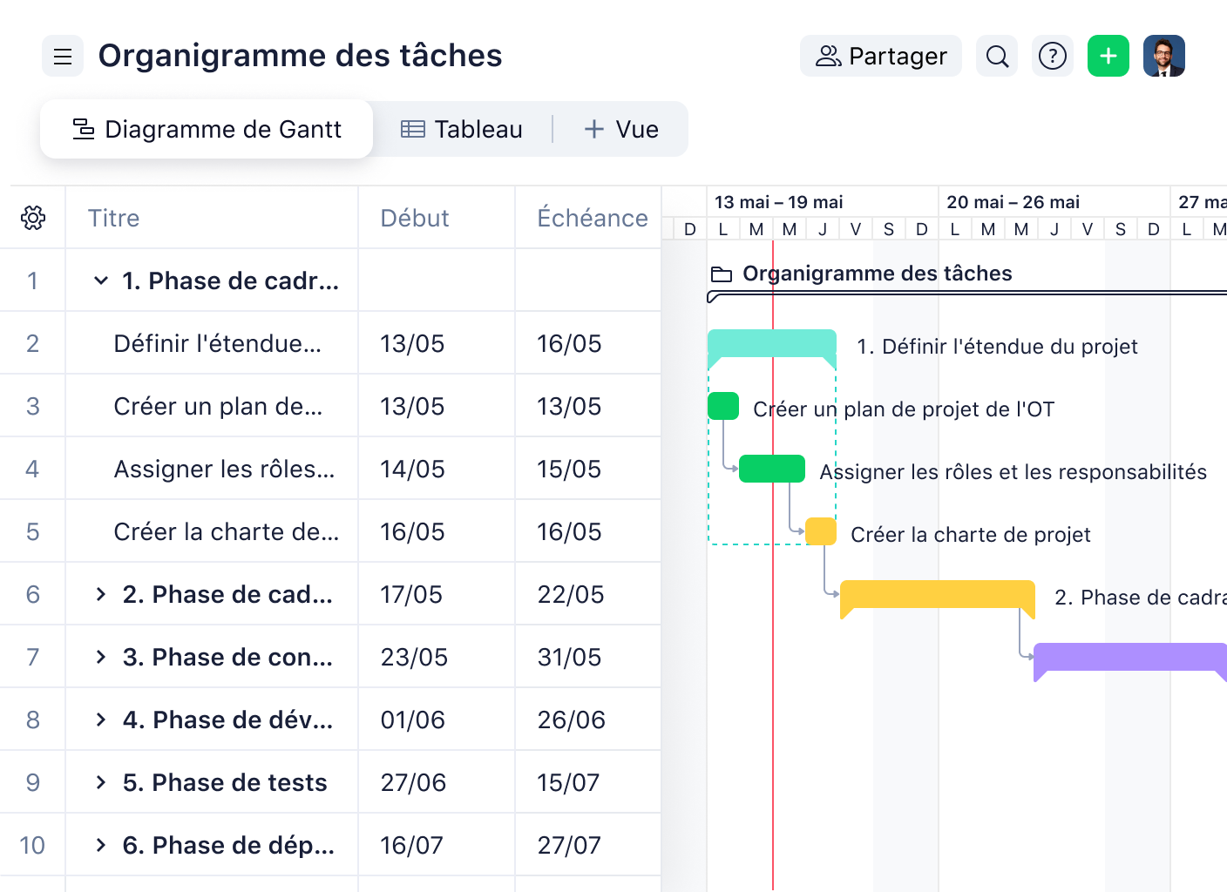This screenshot has width=1227, height=892.
Task: Add a new view with Vue
Action: pos(621,130)
